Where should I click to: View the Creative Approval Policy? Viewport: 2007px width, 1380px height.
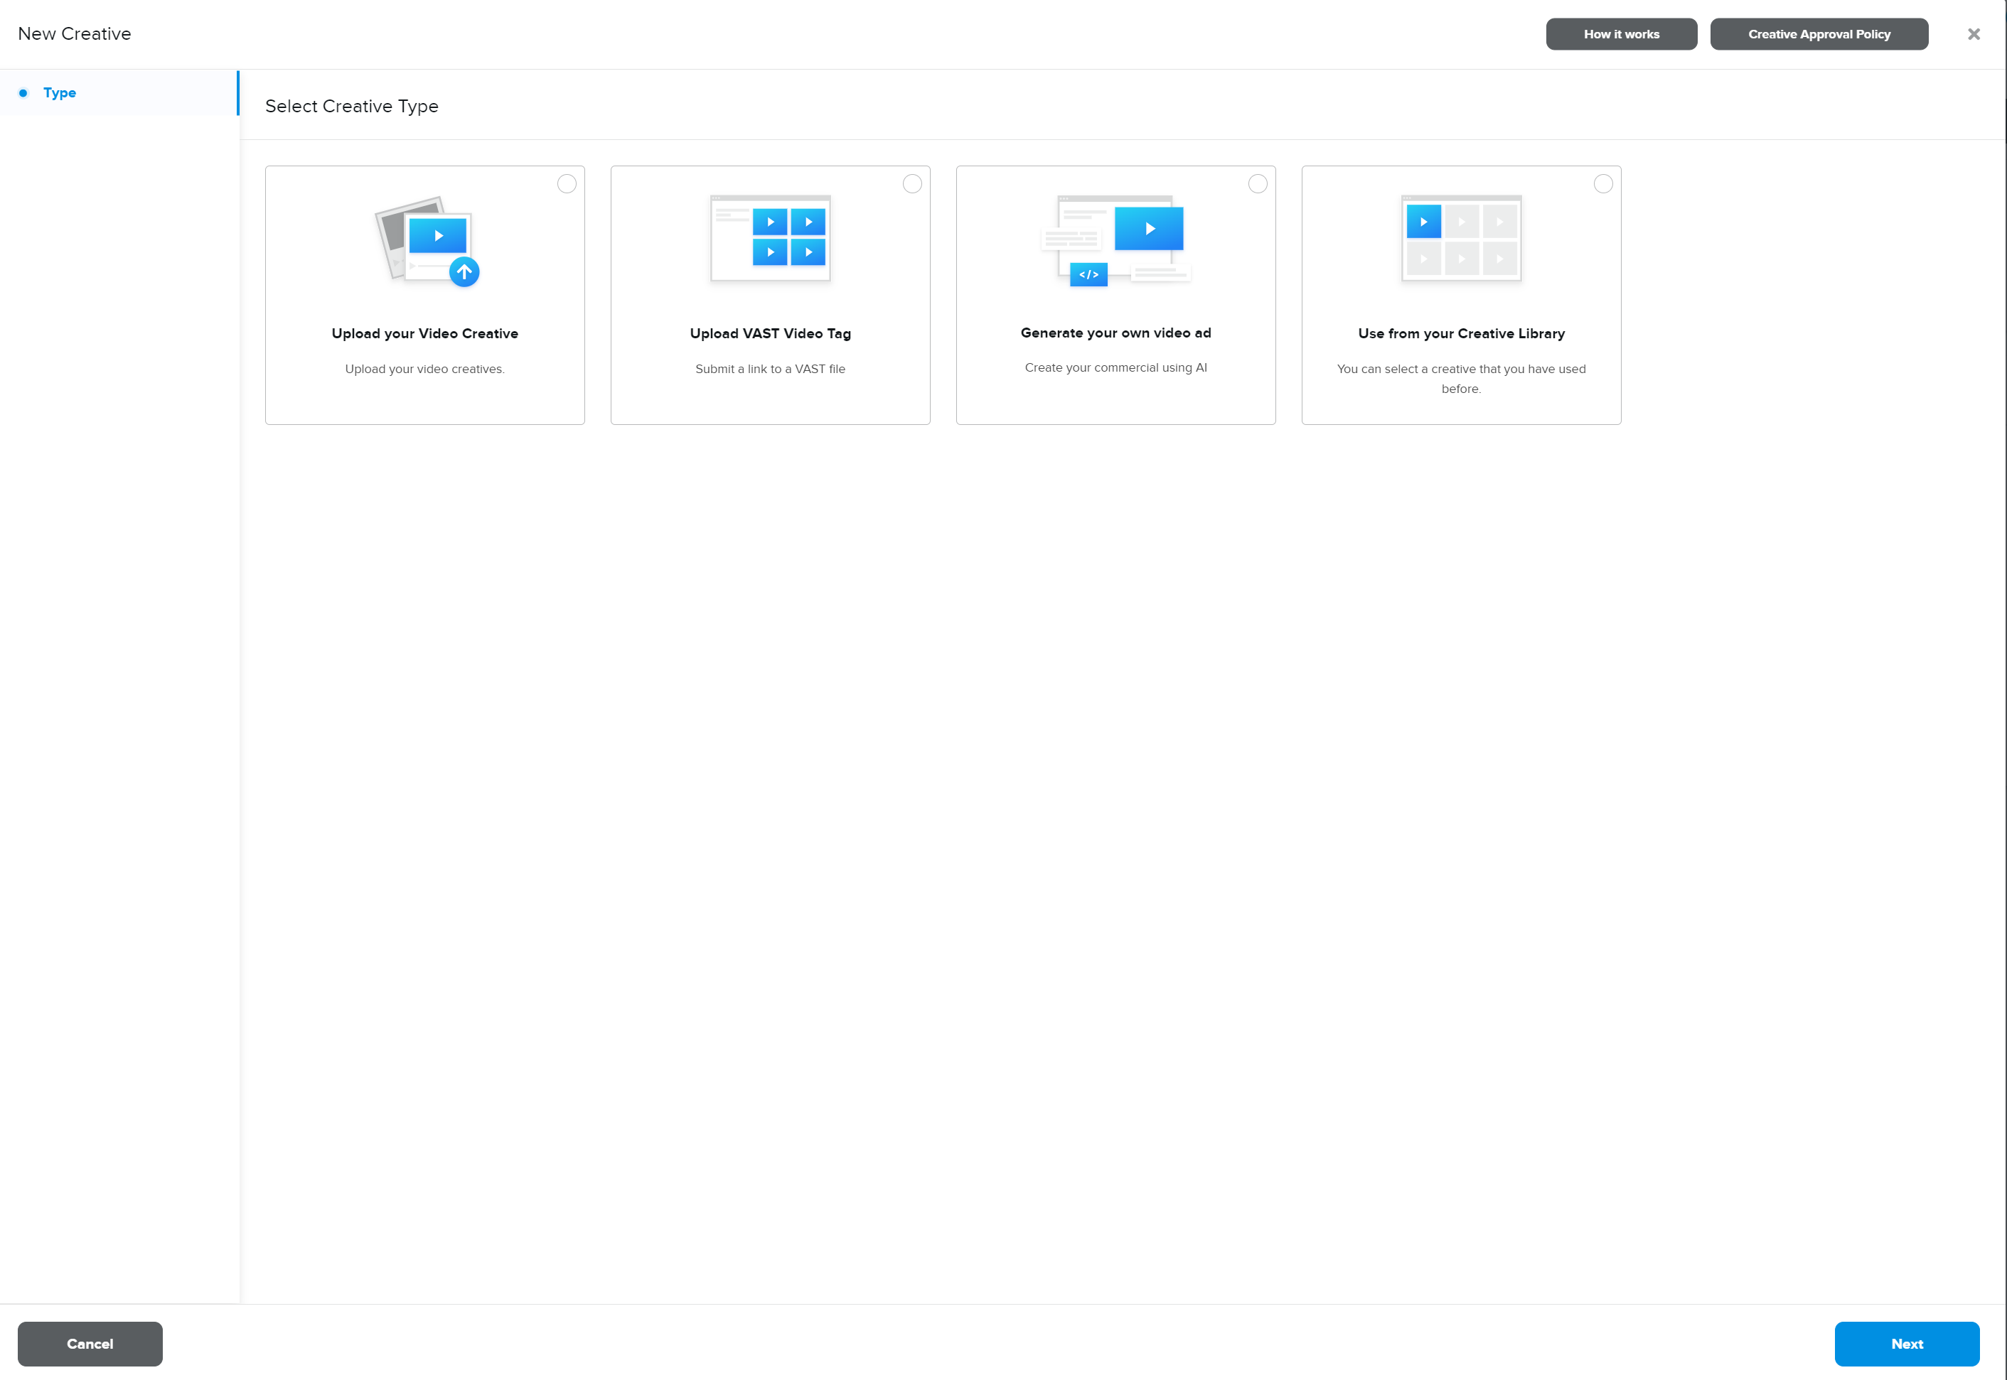(x=1819, y=33)
